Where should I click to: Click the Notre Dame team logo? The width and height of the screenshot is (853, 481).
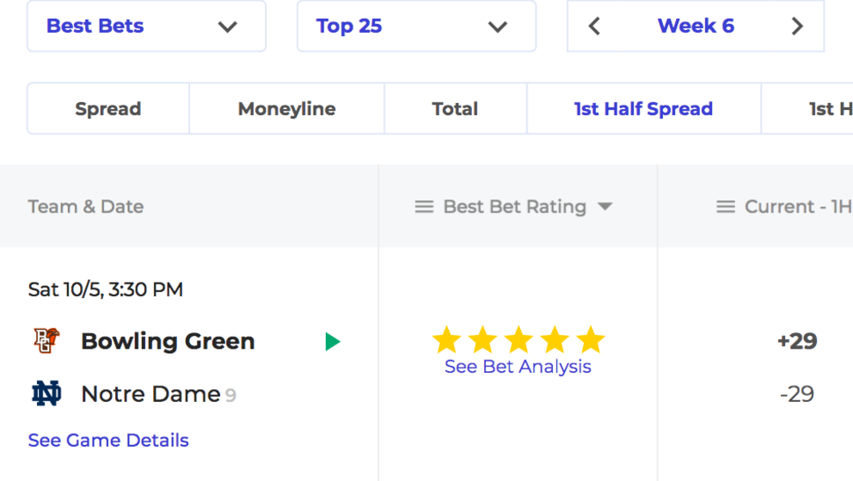46,393
